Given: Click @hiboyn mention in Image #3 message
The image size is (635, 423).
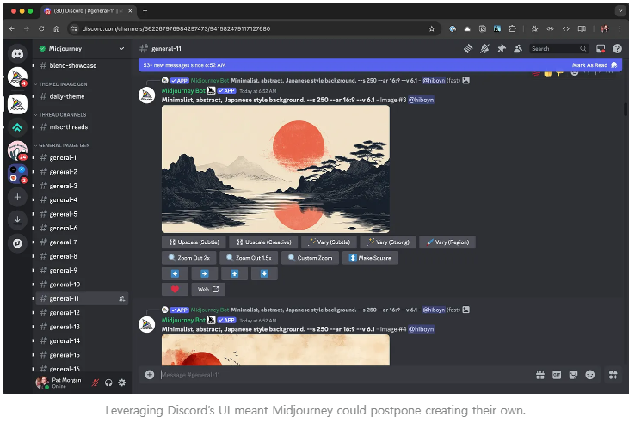Looking at the screenshot, I should click(x=421, y=100).
